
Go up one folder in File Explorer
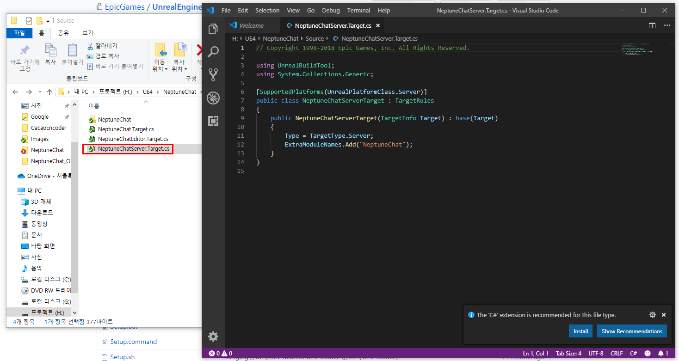49,92
